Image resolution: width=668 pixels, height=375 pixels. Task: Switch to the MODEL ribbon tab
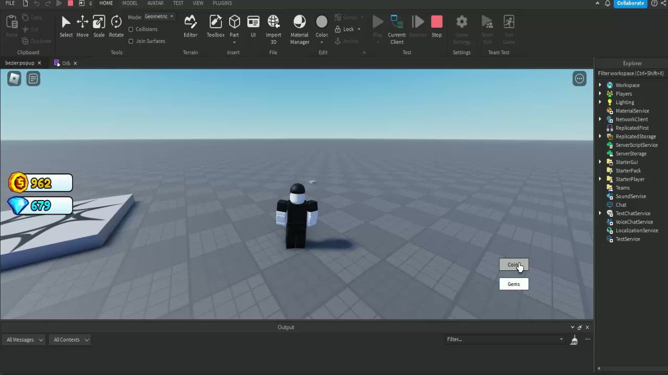click(130, 3)
